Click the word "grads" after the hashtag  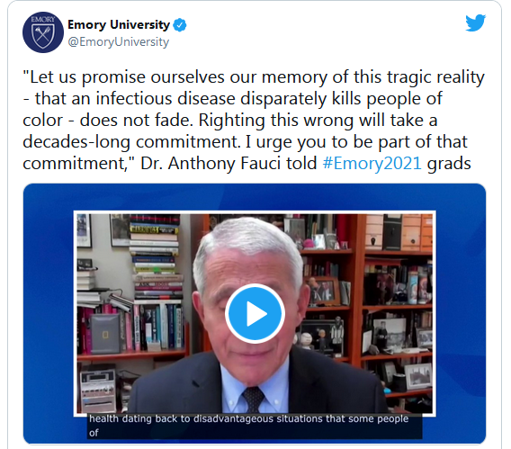[449, 164]
